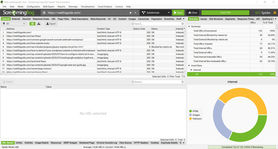Screen dimensions: 278x149
Task: Open the Issues tab in right panel
Action: [x=204, y=19]
